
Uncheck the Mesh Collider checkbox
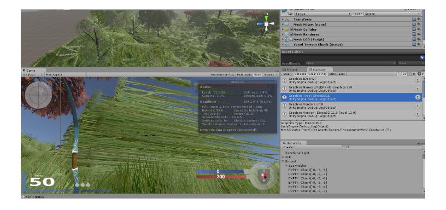291,30
